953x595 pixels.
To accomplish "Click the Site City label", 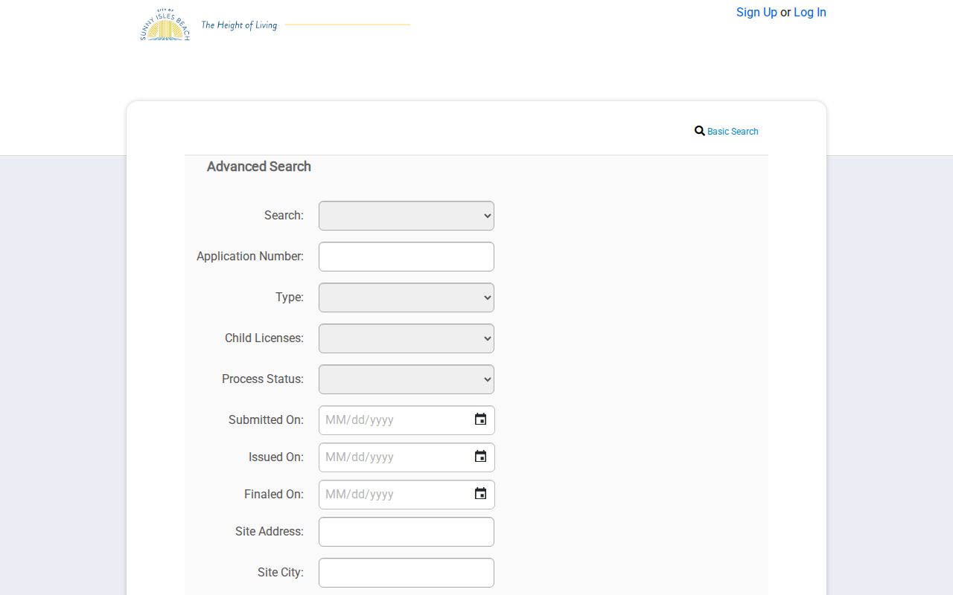I will (281, 572).
